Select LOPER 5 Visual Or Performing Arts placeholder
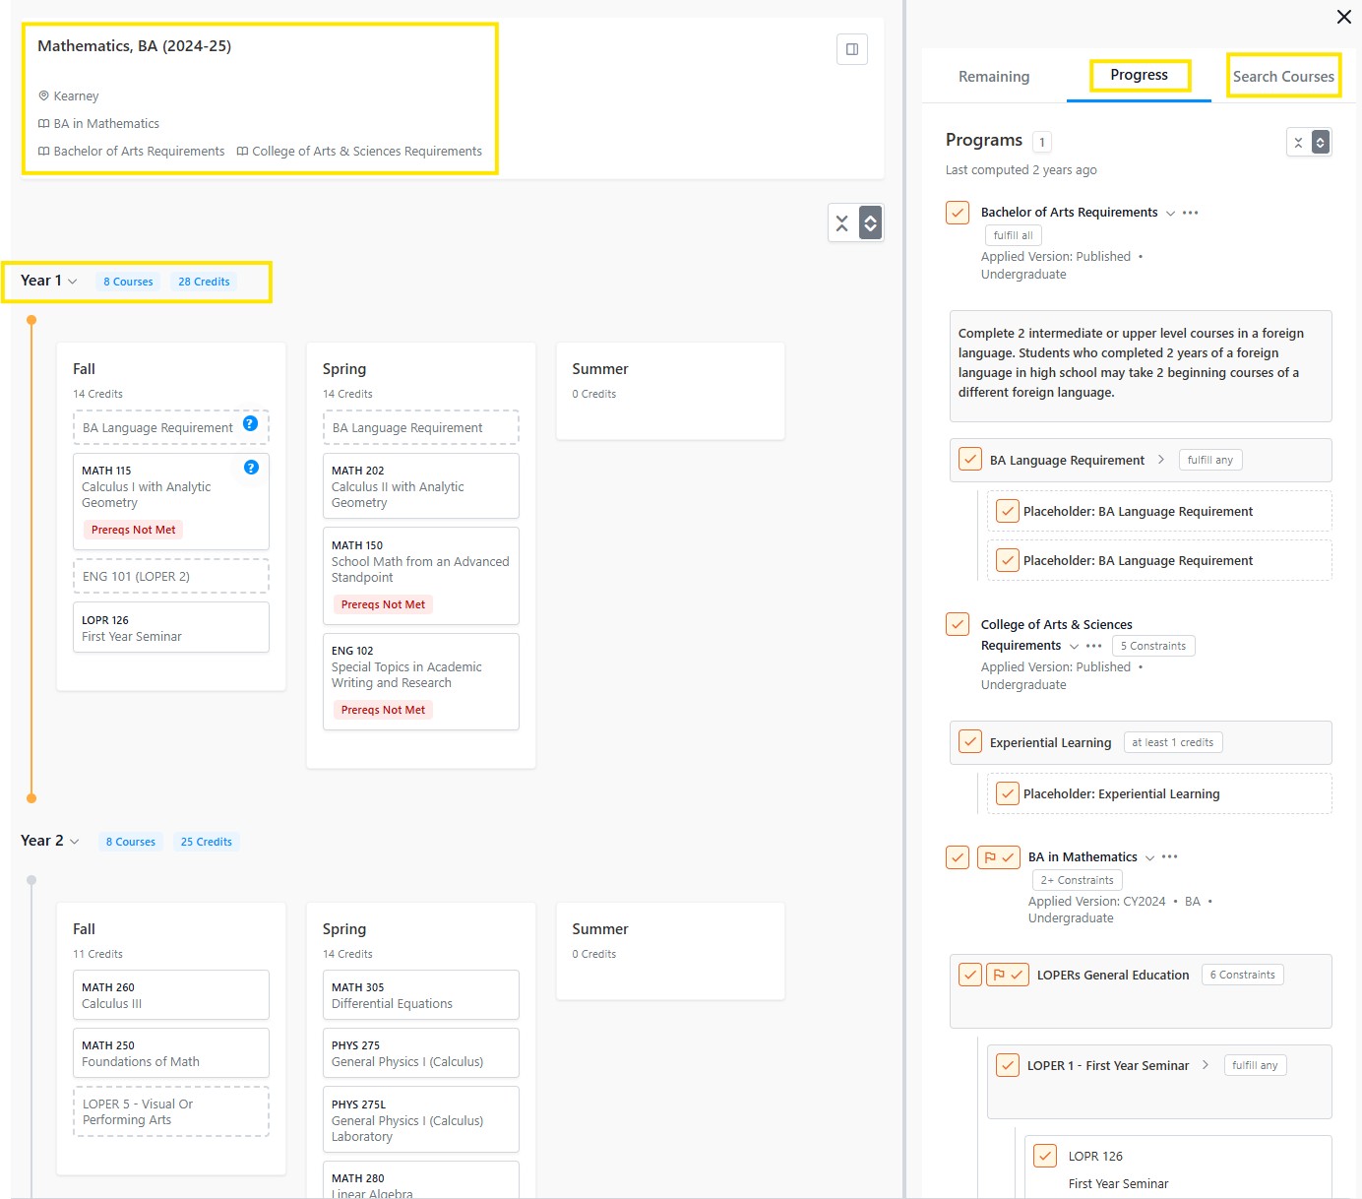The image size is (1362, 1199). click(x=171, y=1111)
